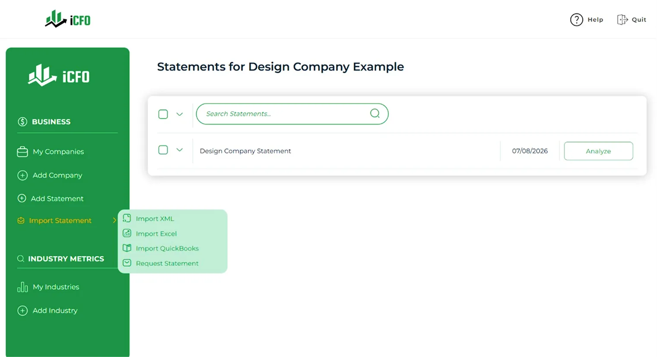
Task: Choose Request Statement from the submenu
Action: [167, 263]
